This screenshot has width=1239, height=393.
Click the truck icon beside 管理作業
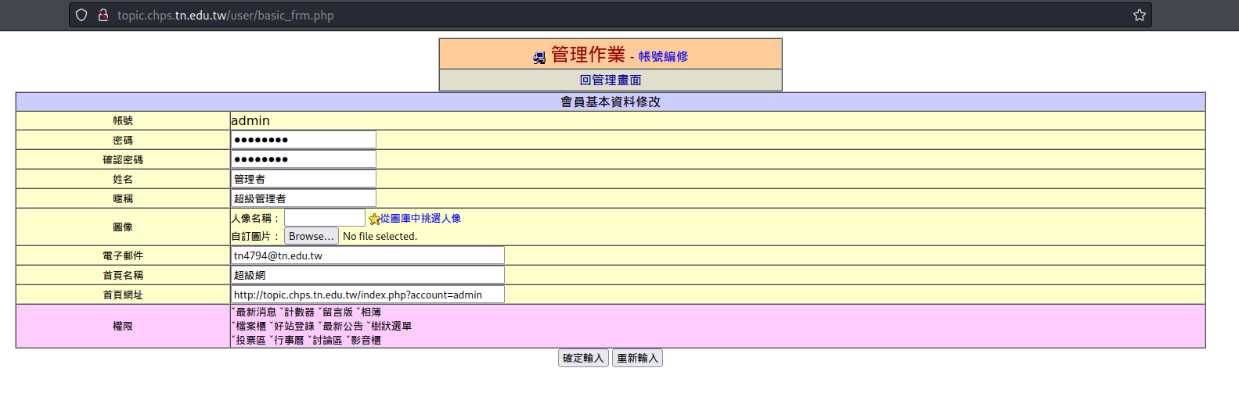(x=539, y=57)
